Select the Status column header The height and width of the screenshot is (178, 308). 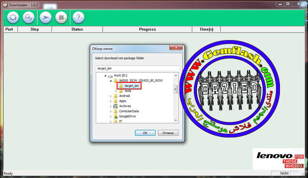coord(77,29)
